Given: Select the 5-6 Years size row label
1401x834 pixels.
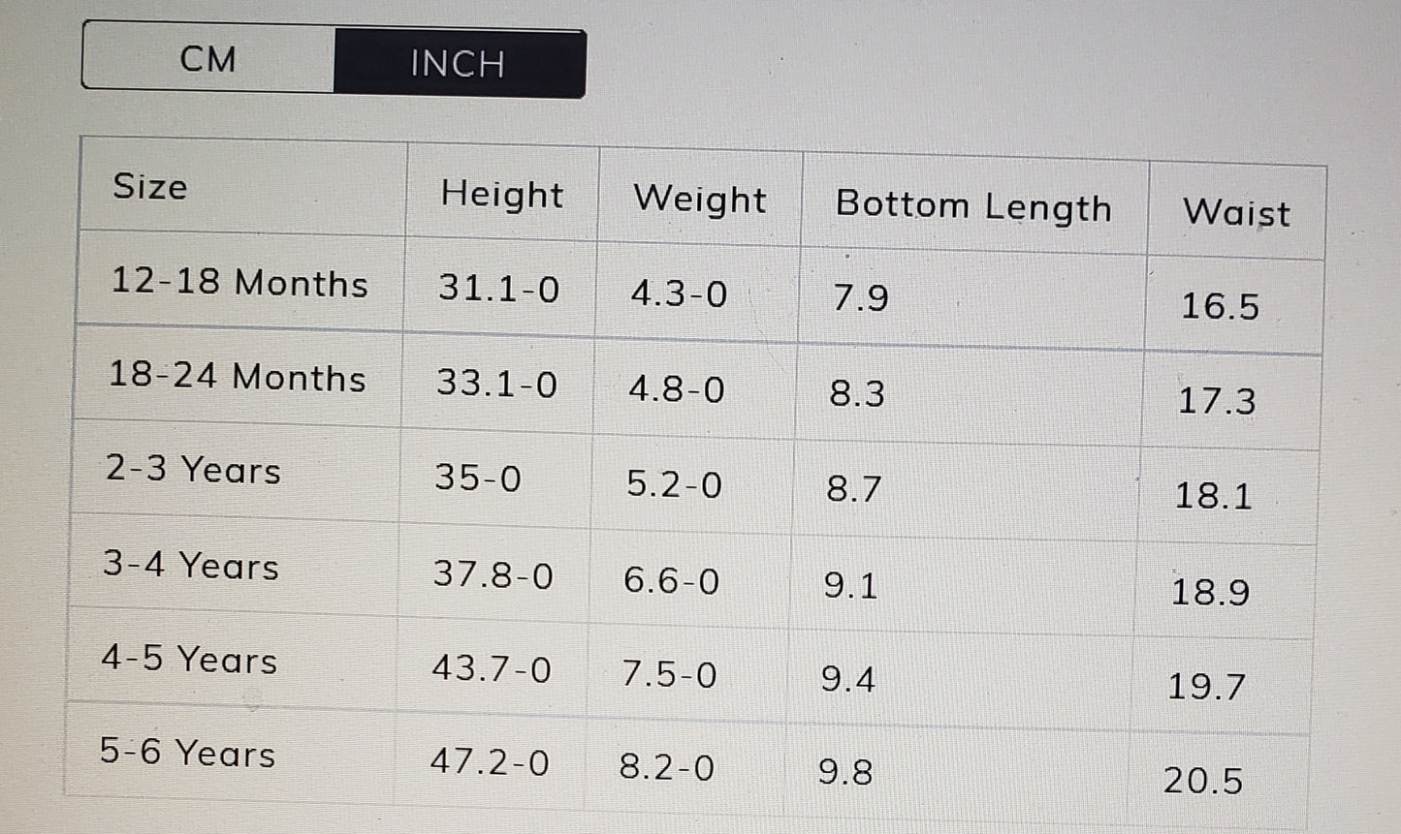Looking at the screenshot, I should click(187, 753).
